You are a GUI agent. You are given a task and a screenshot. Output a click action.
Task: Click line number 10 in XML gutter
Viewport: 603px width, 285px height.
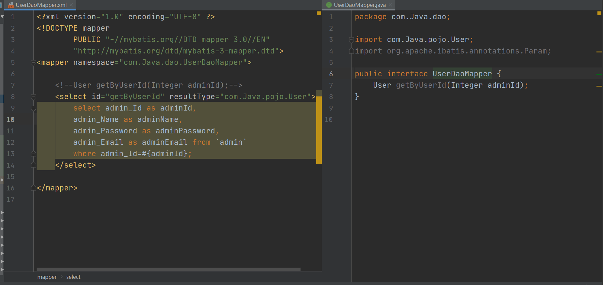(10, 120)
